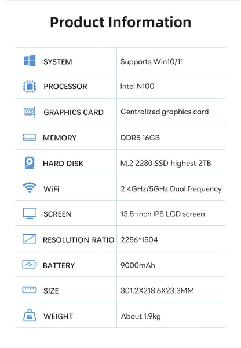The image size is (241, 348).
Task: Click the HARD DISK label
Action: pos(63,164)
